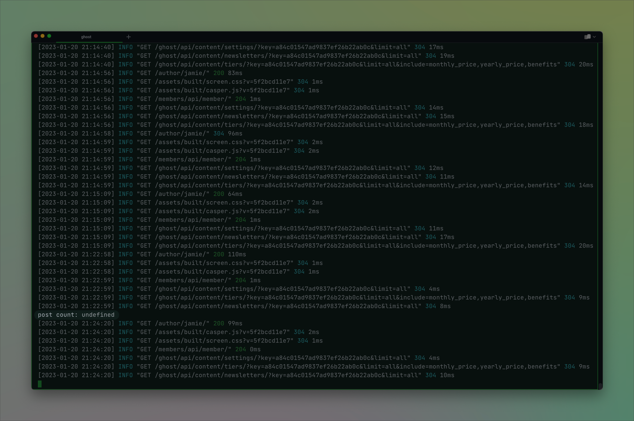Click the block cursor at the terminal prompt
Screen dimensions: 634x421
(x=40, y=384)
